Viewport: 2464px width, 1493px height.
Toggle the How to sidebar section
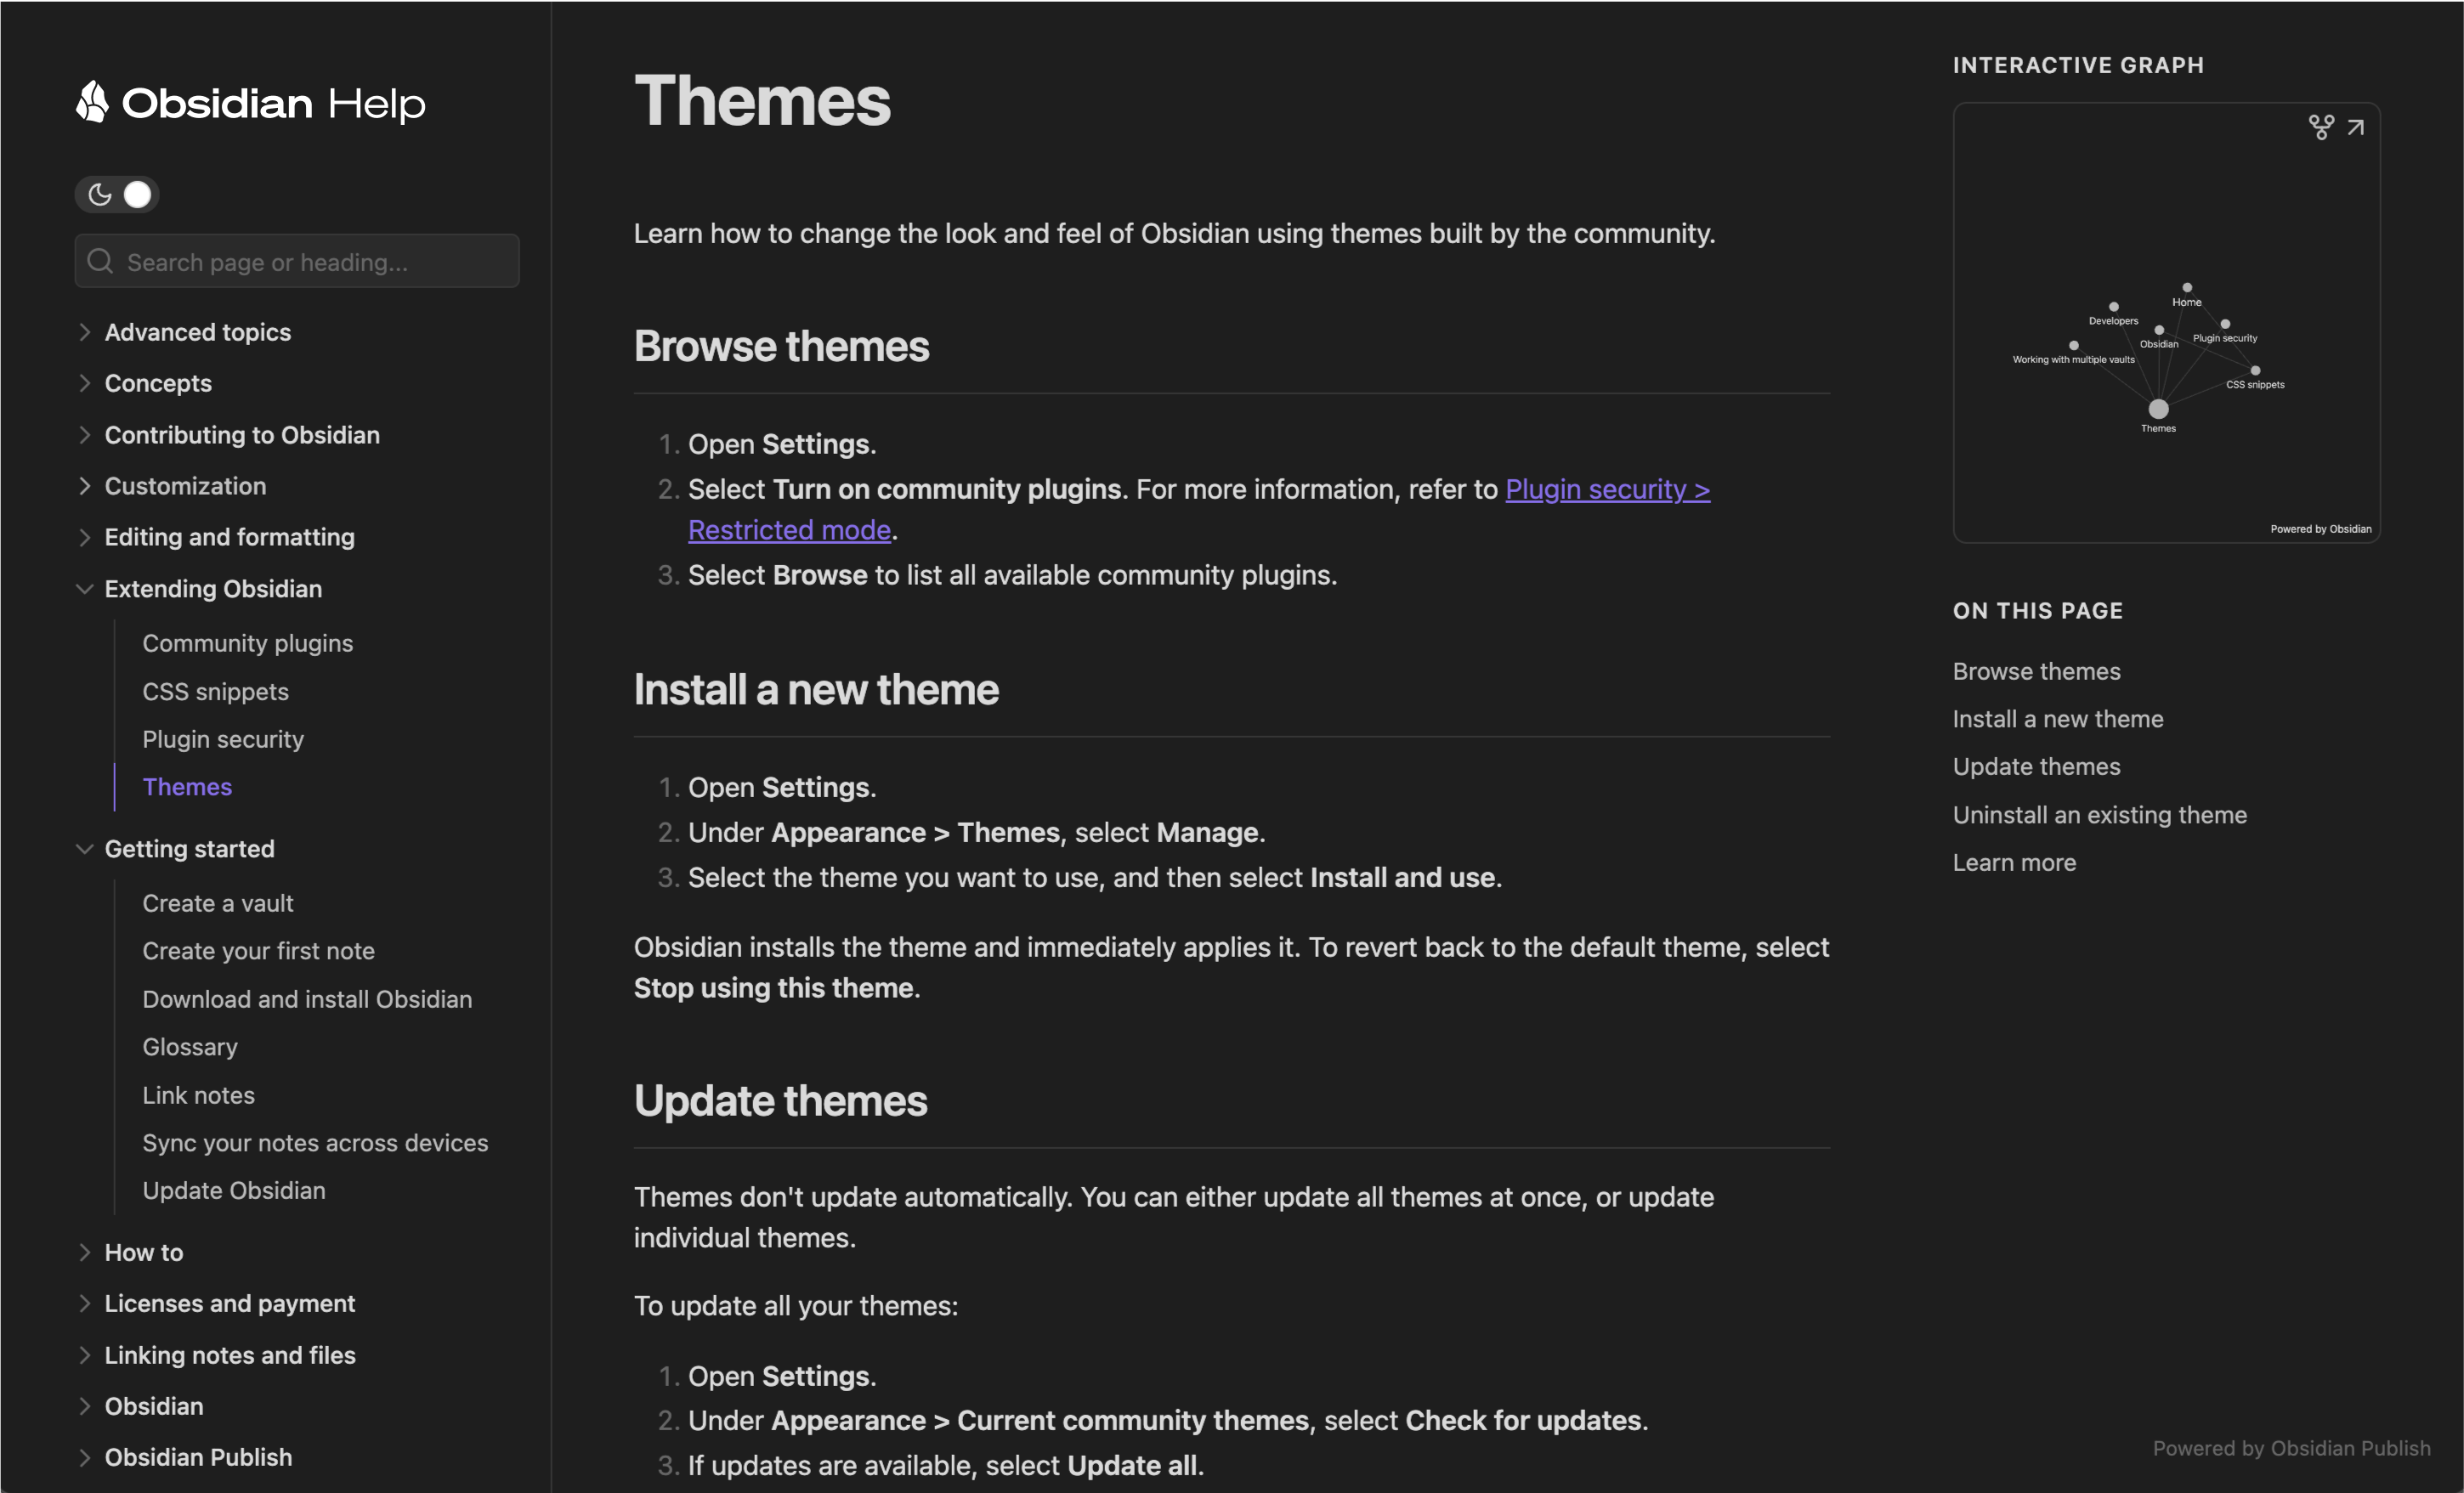coord(82,1252)
